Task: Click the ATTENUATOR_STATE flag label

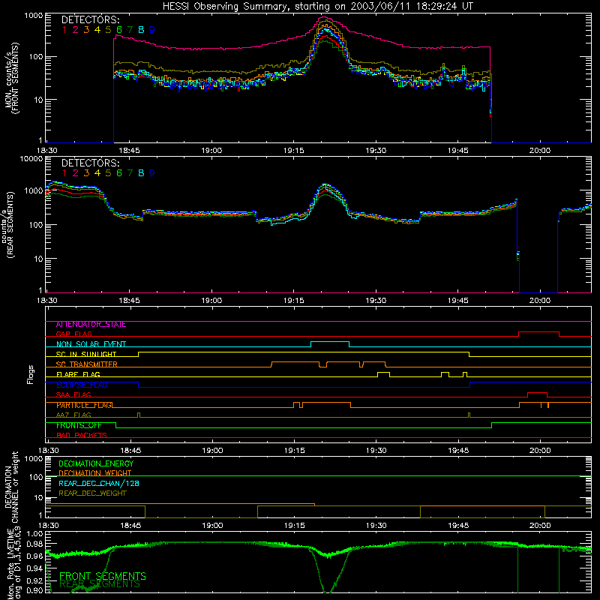Action: [x=91, y=325]
